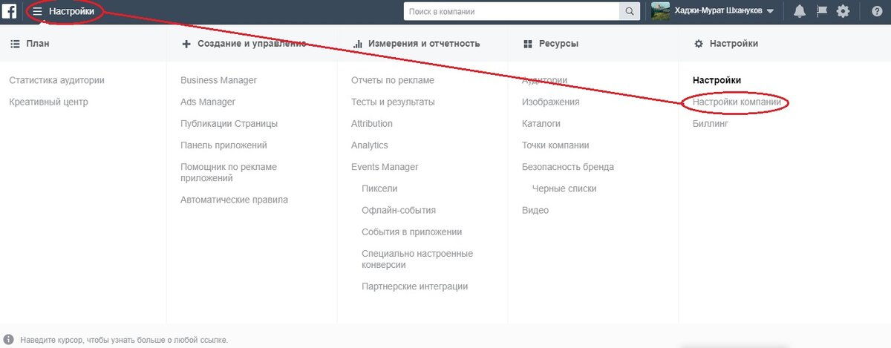Click the search magnifier button
Viewport: 891px width, 348px height.
[630, 12]
